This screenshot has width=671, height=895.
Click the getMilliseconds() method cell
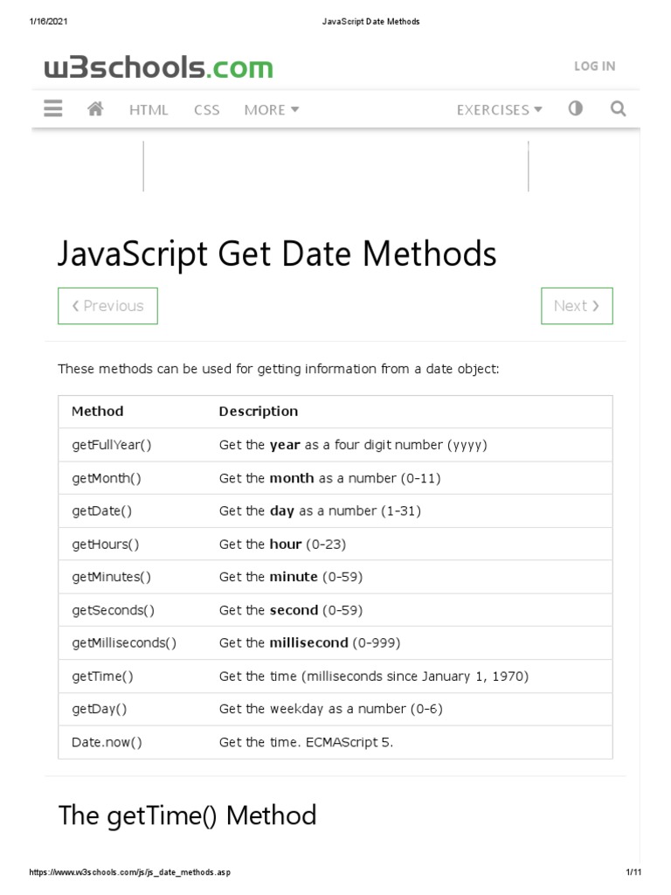(x=124, y=643)
